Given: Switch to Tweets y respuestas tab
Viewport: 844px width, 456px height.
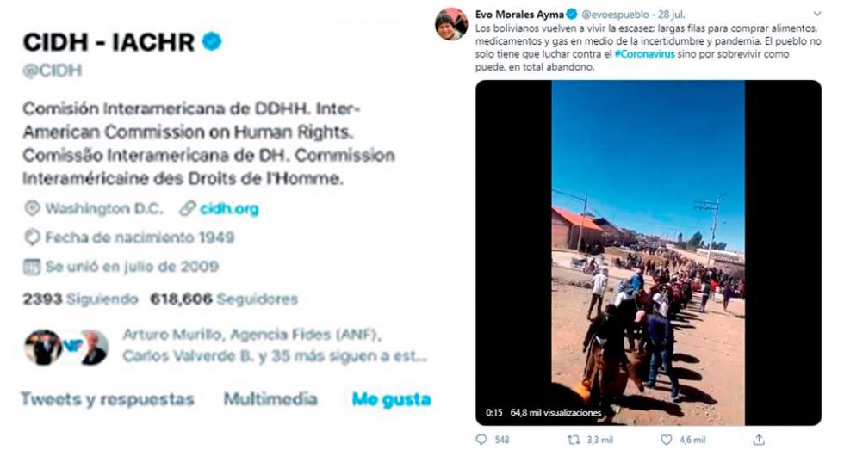Looking at the screenshot, I should [107, 399].
